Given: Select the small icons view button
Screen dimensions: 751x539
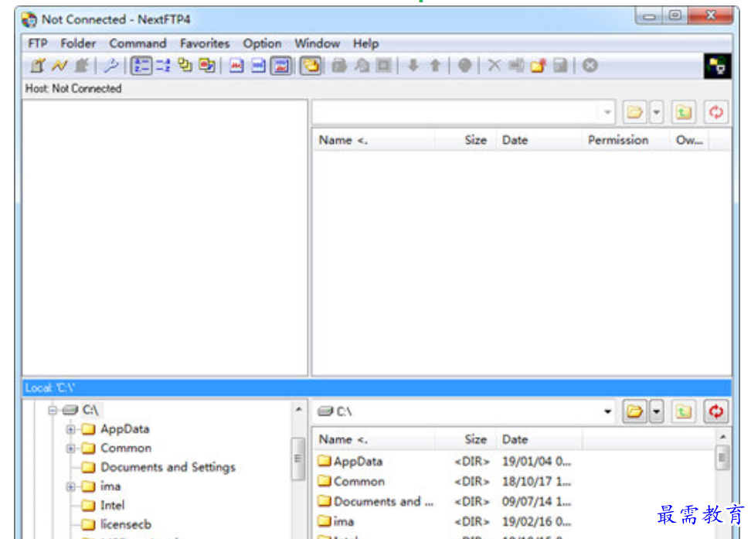Looking at the screenshot, I should [185, 66].
